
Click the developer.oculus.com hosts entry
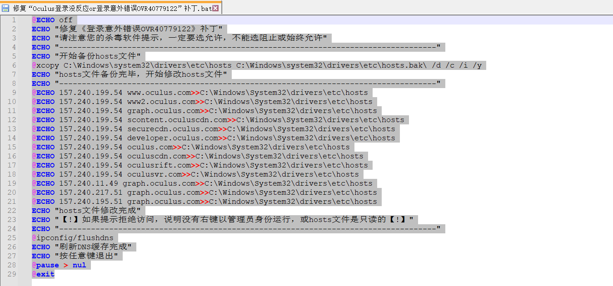click(214, 138)
